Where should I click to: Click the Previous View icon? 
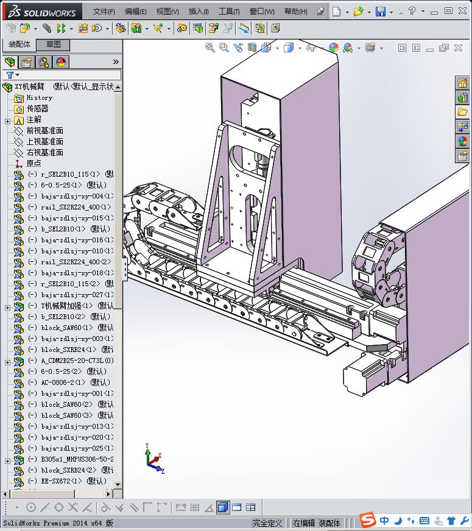click(x=238, y=47)
